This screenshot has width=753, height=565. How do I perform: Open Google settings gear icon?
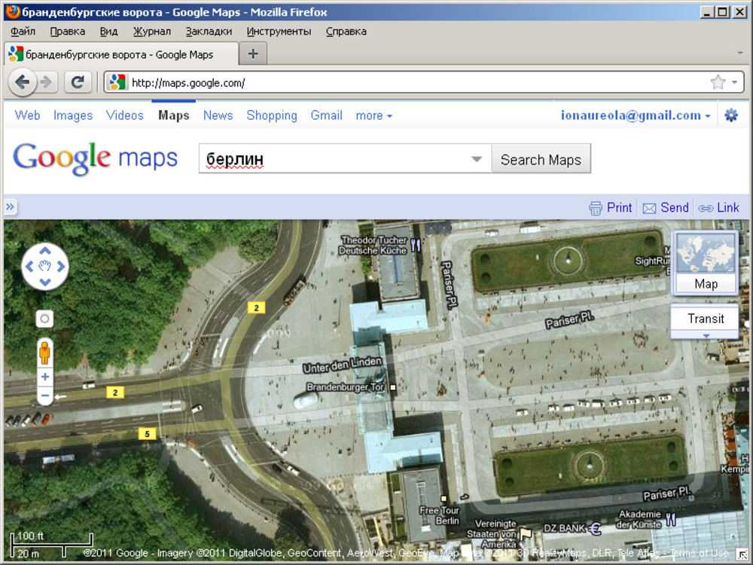pos(730,115)
